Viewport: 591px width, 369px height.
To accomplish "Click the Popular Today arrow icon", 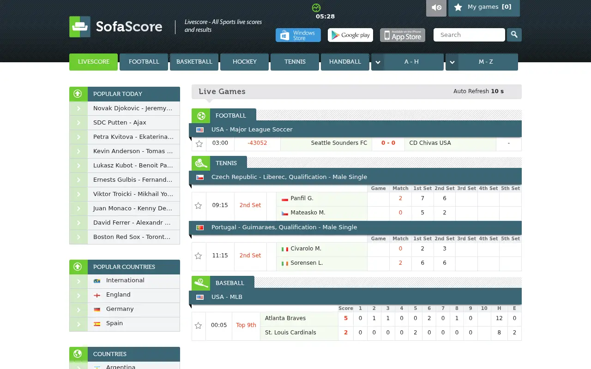I will click(x=78, y=94).
